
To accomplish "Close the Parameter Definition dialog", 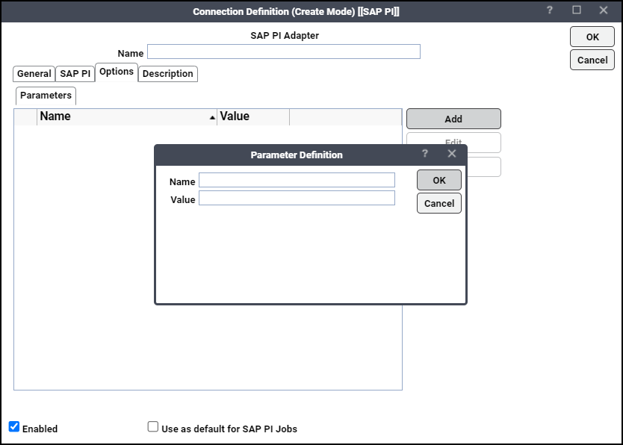I will click(x=452, y=154).
